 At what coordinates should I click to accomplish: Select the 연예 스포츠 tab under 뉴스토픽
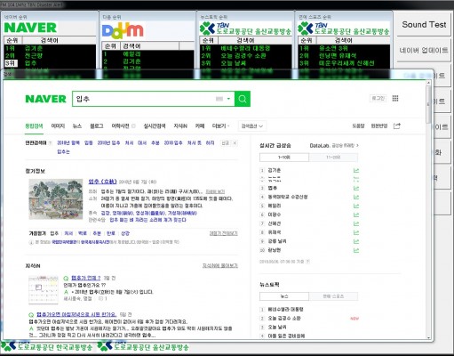(x=333, y=296)
